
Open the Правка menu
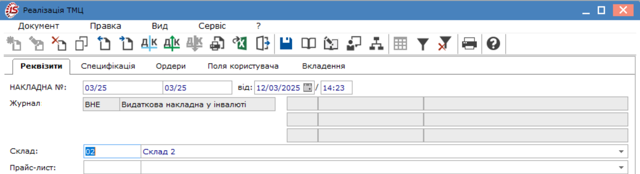coord(105,26)
